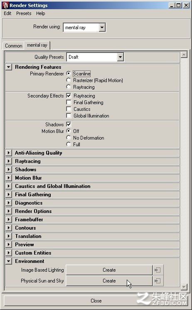The image size is (192, 310).
Task: Click the scrollbar up arrow
Action: point(184,55)
